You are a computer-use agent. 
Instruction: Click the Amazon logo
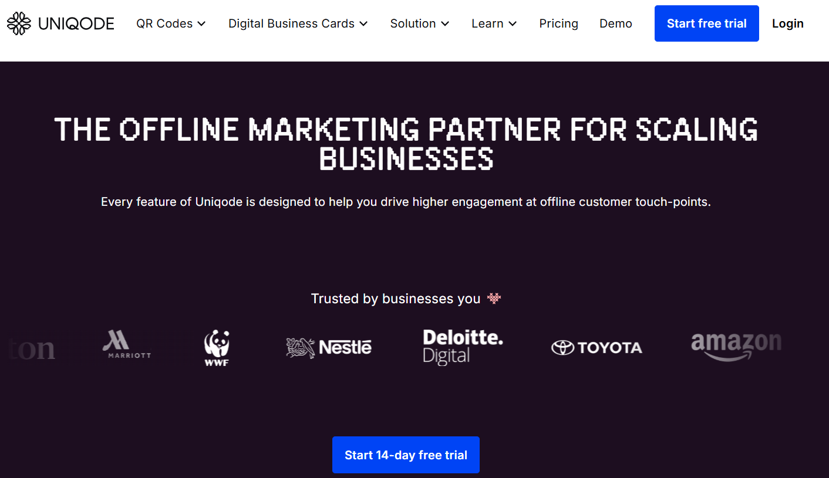(736, 347)
